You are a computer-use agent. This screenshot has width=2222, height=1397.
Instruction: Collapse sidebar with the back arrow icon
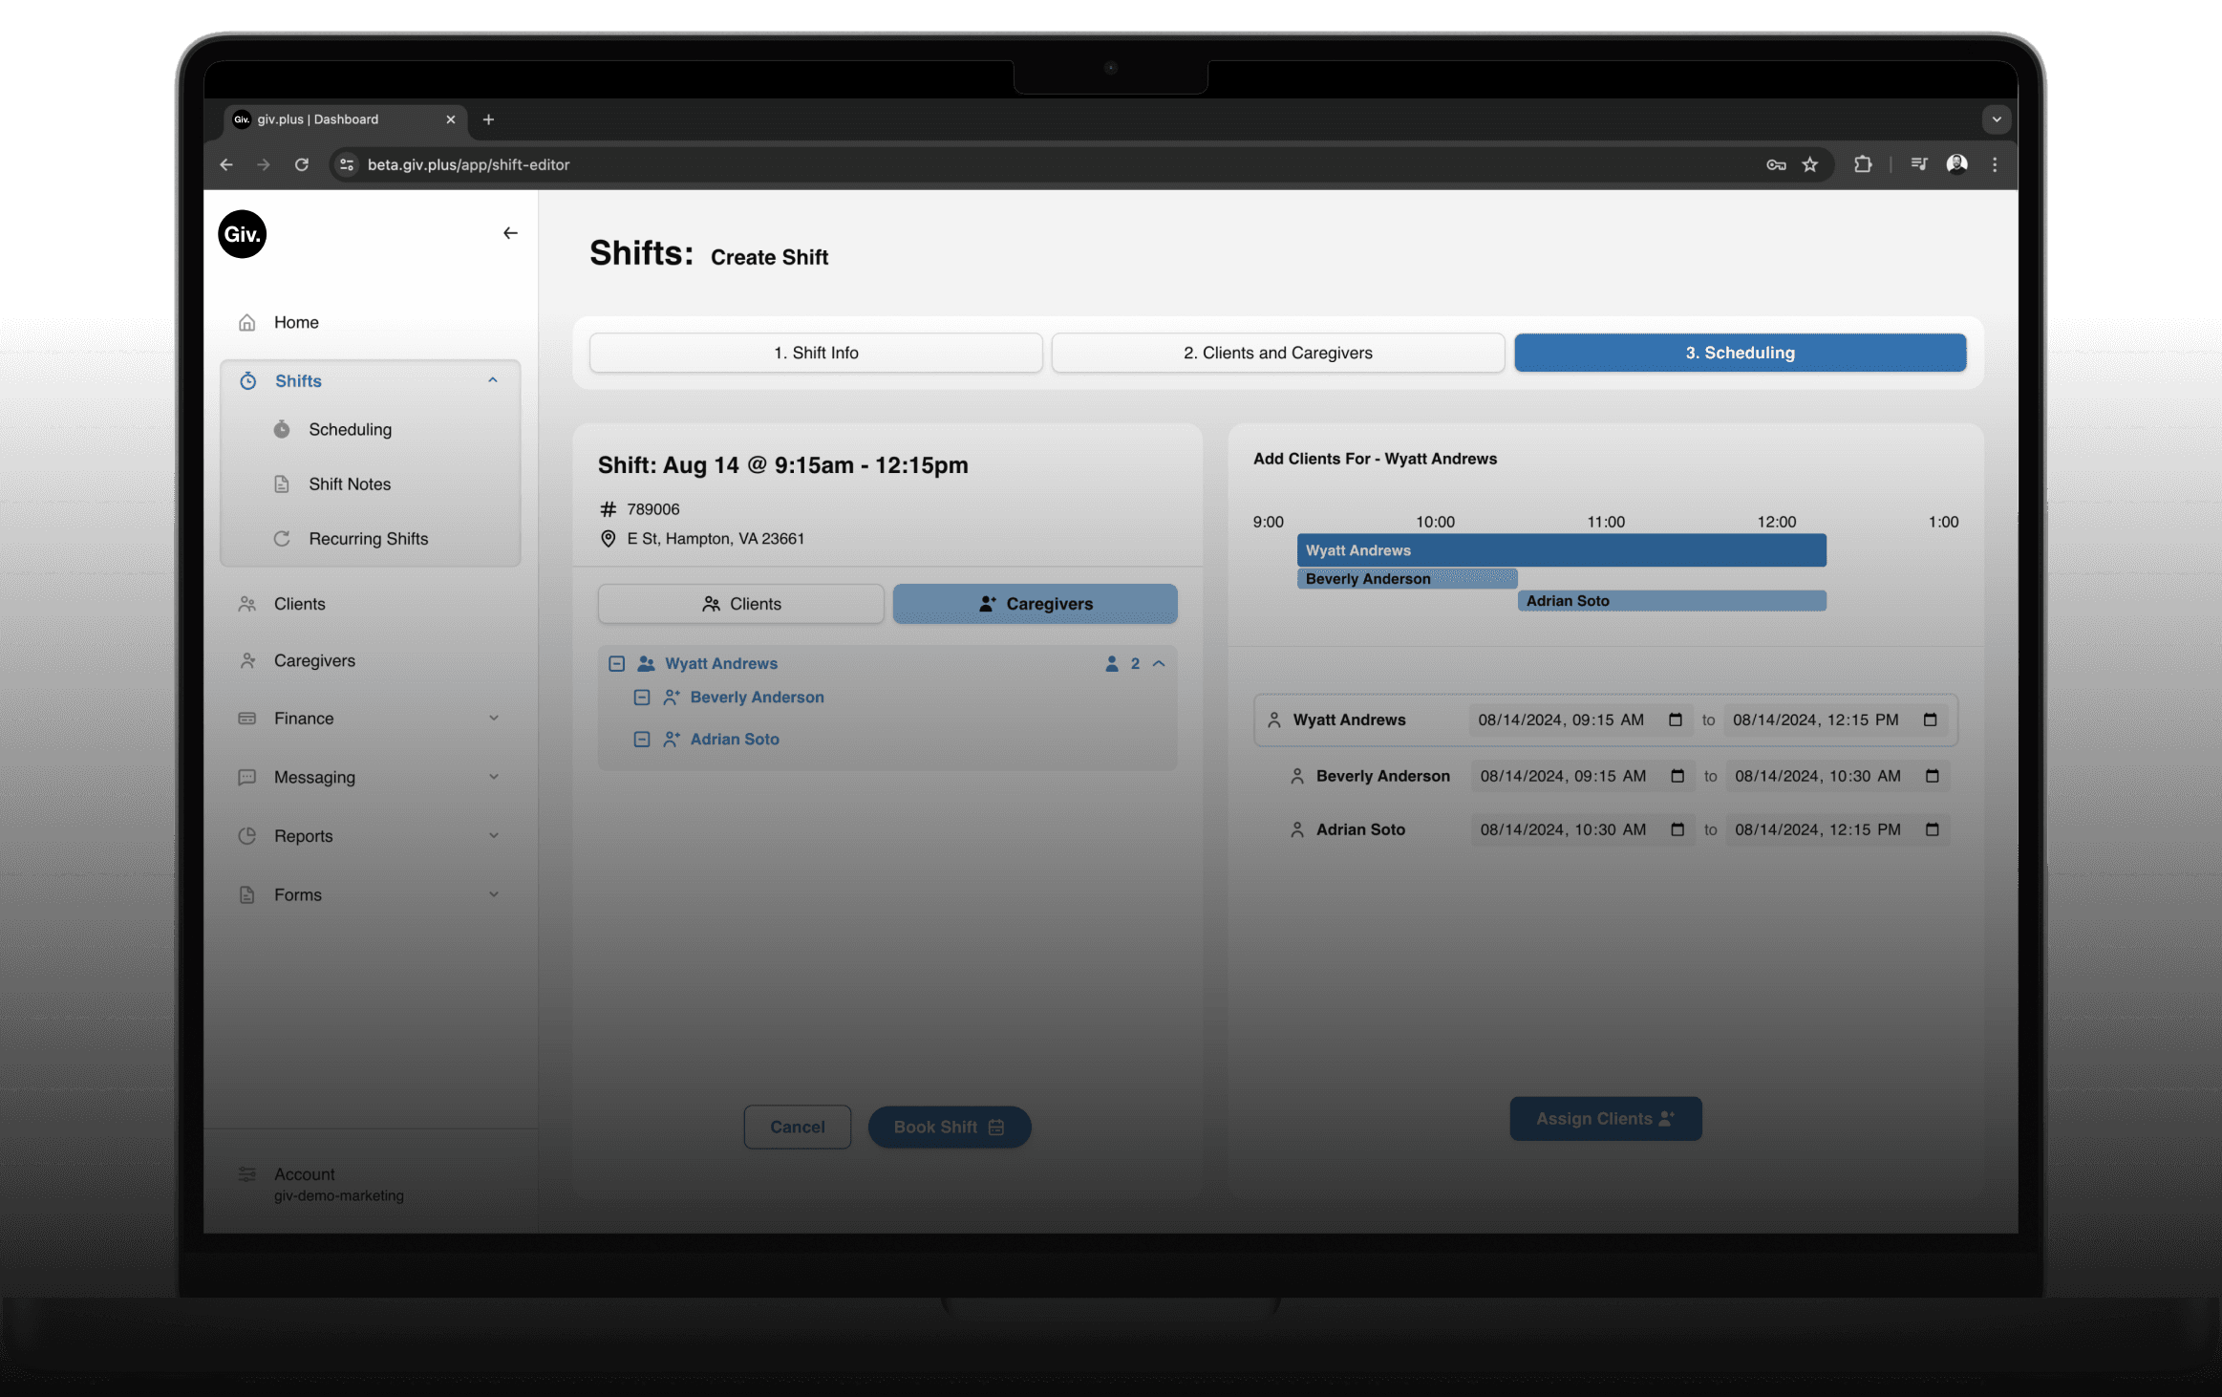pyautogui.click(x=510, y=233)
